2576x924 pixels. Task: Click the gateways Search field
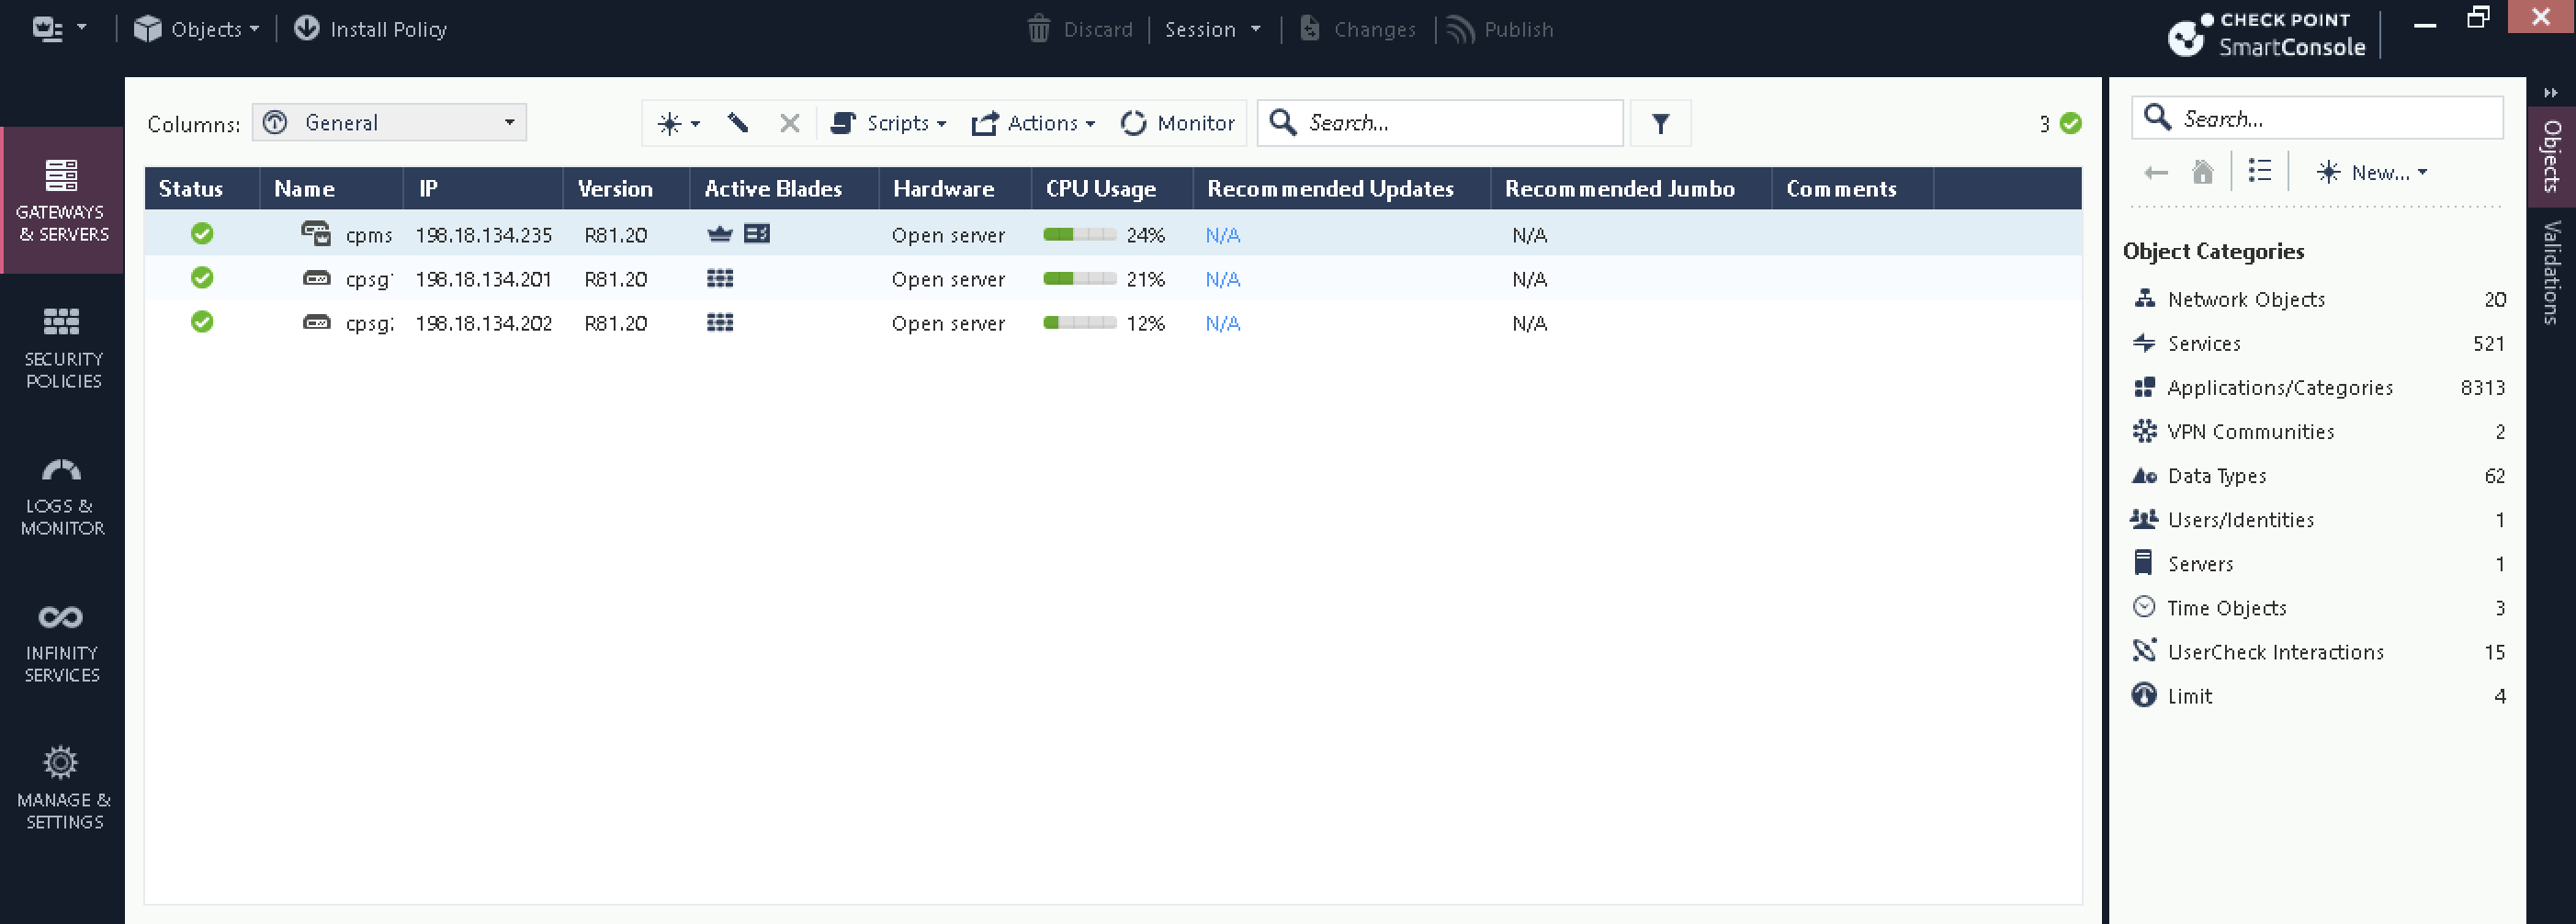pos(1450,123)
